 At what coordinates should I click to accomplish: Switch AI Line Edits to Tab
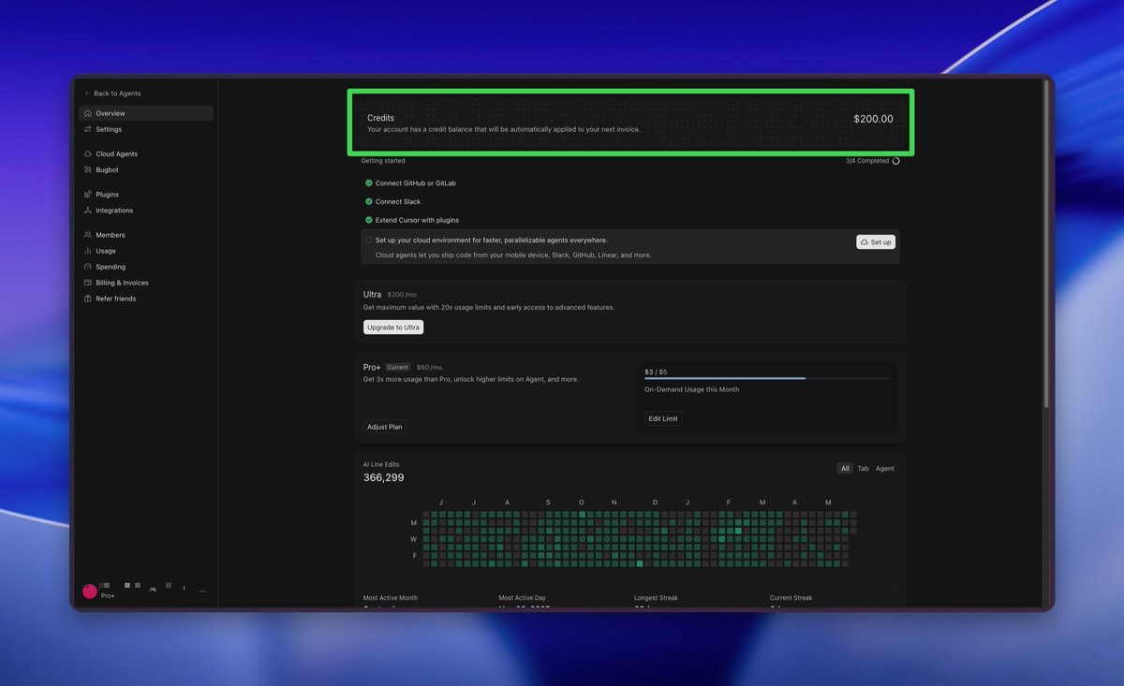864,469
